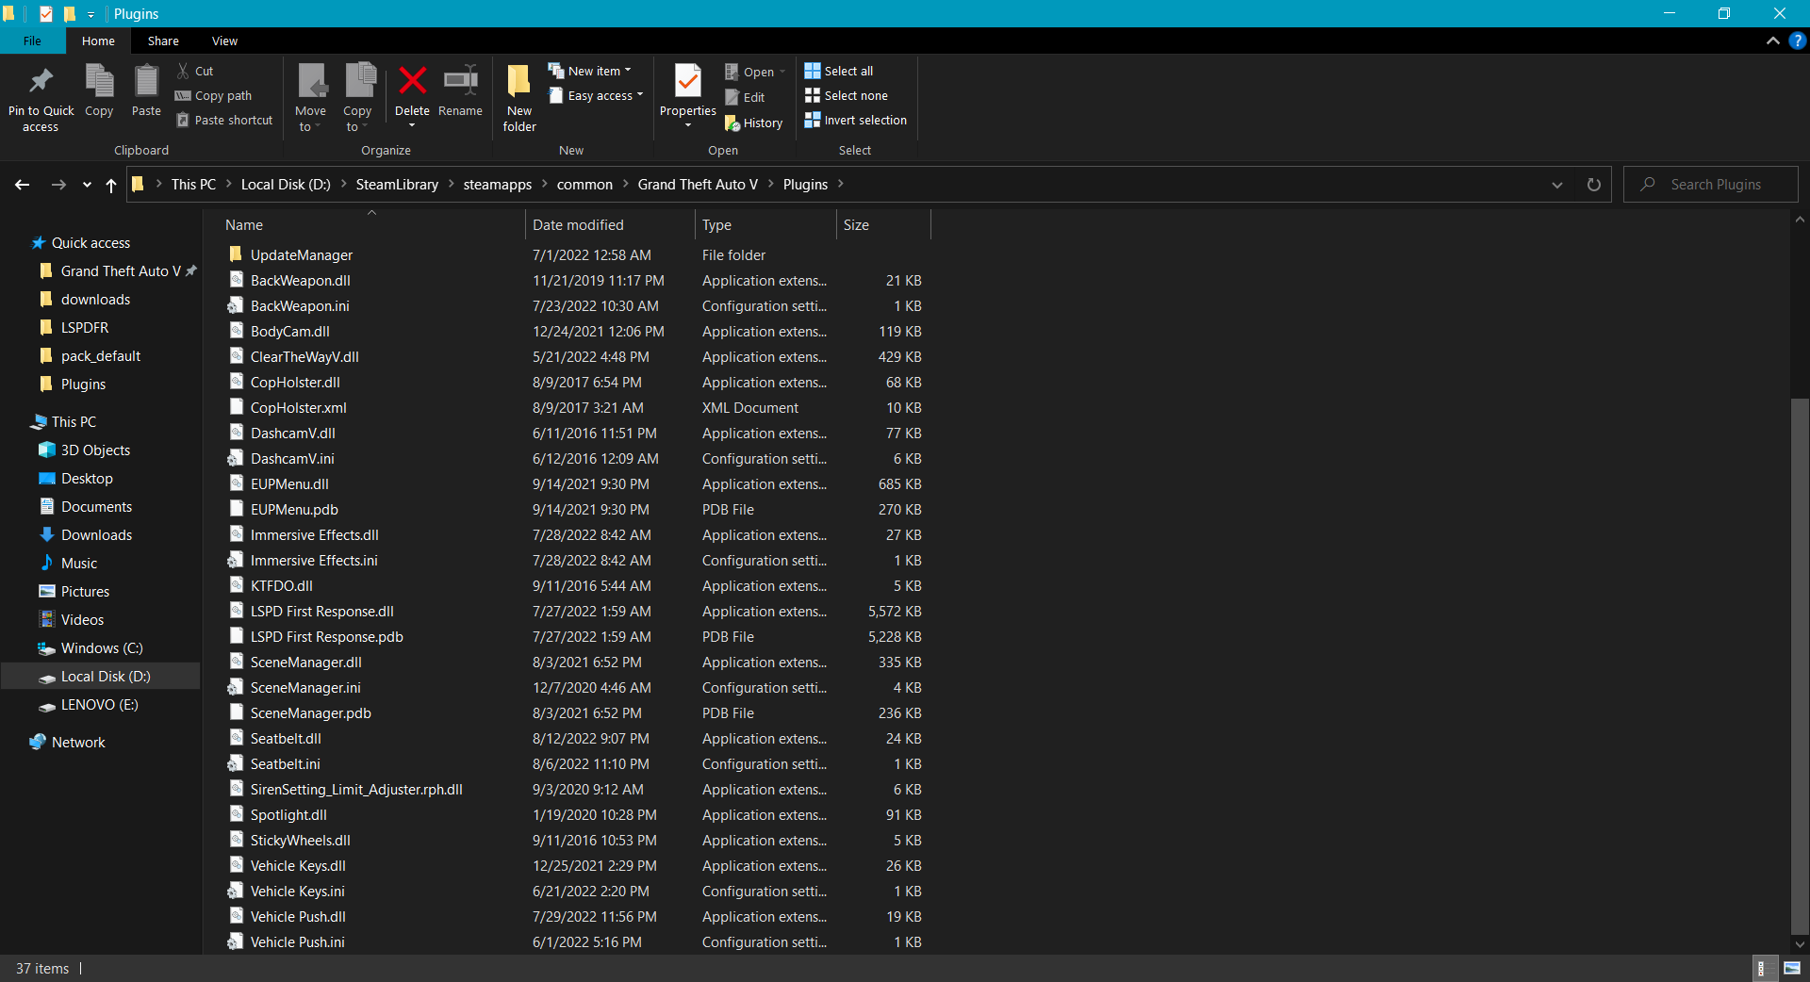Create a New folder
Image resolution: width=1810 pixels, height=982 pixels.
click(x=518, y=96)
